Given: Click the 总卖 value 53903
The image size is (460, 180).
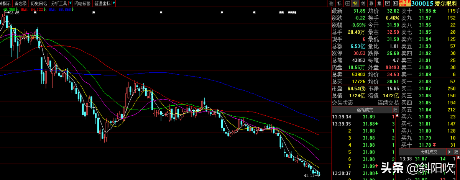Looking at the screenshot, I should coord(358,74).
